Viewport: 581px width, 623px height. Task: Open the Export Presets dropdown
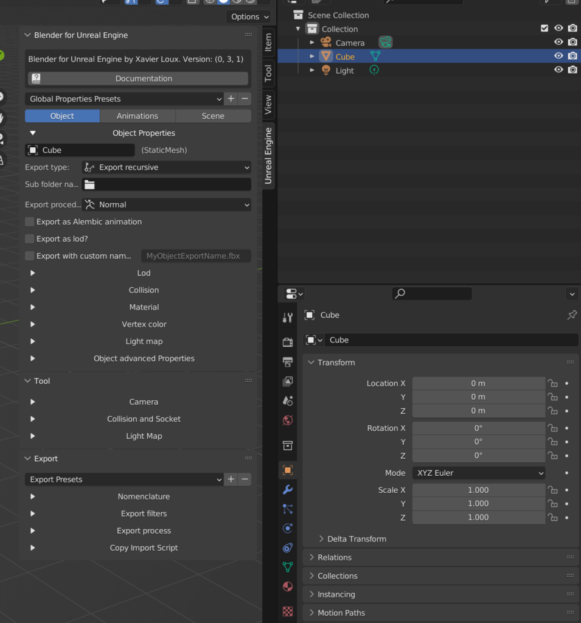pos(124,479)
